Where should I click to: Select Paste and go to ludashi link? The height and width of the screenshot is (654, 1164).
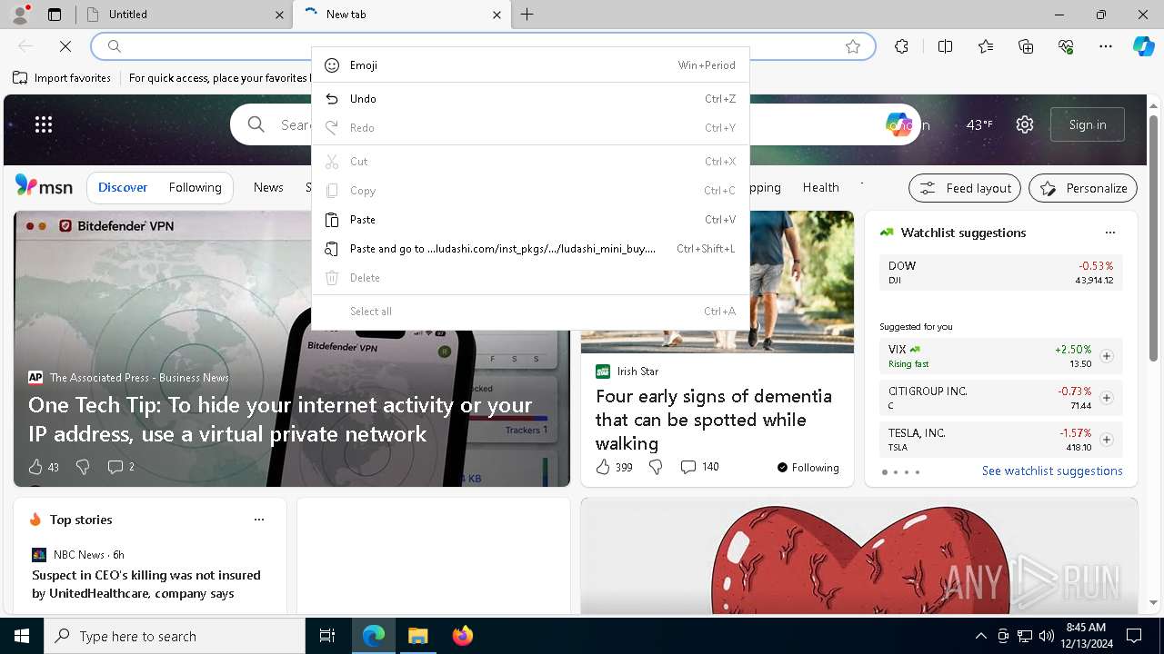coord(530,249)
